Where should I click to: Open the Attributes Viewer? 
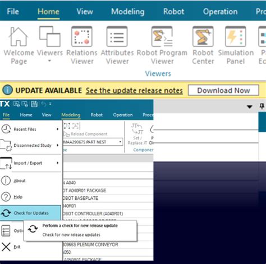[117, 46]
